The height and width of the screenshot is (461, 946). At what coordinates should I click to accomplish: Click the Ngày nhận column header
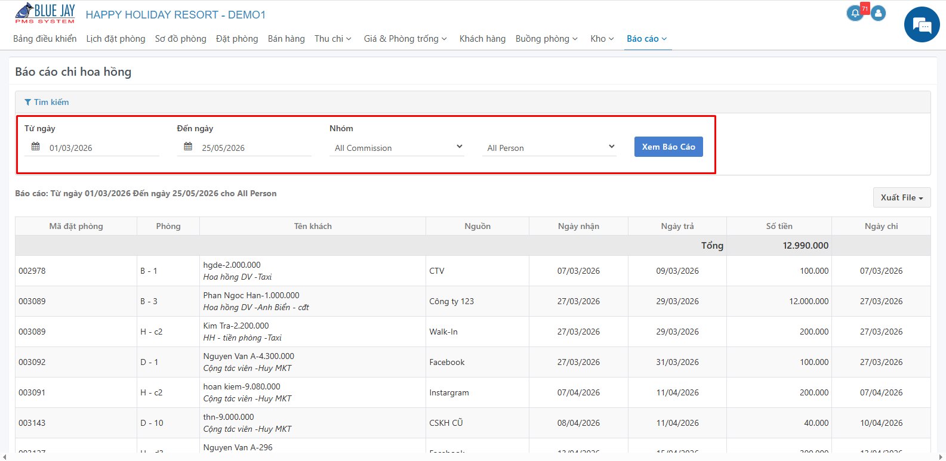click(578, 226)
